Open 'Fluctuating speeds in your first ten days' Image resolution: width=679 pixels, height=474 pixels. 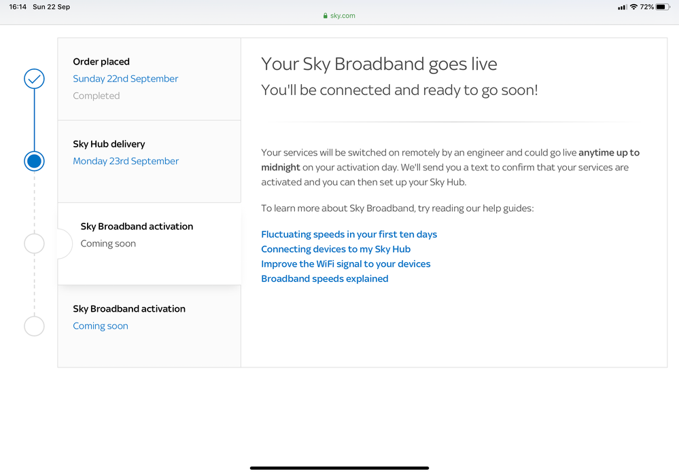(349, 234)
